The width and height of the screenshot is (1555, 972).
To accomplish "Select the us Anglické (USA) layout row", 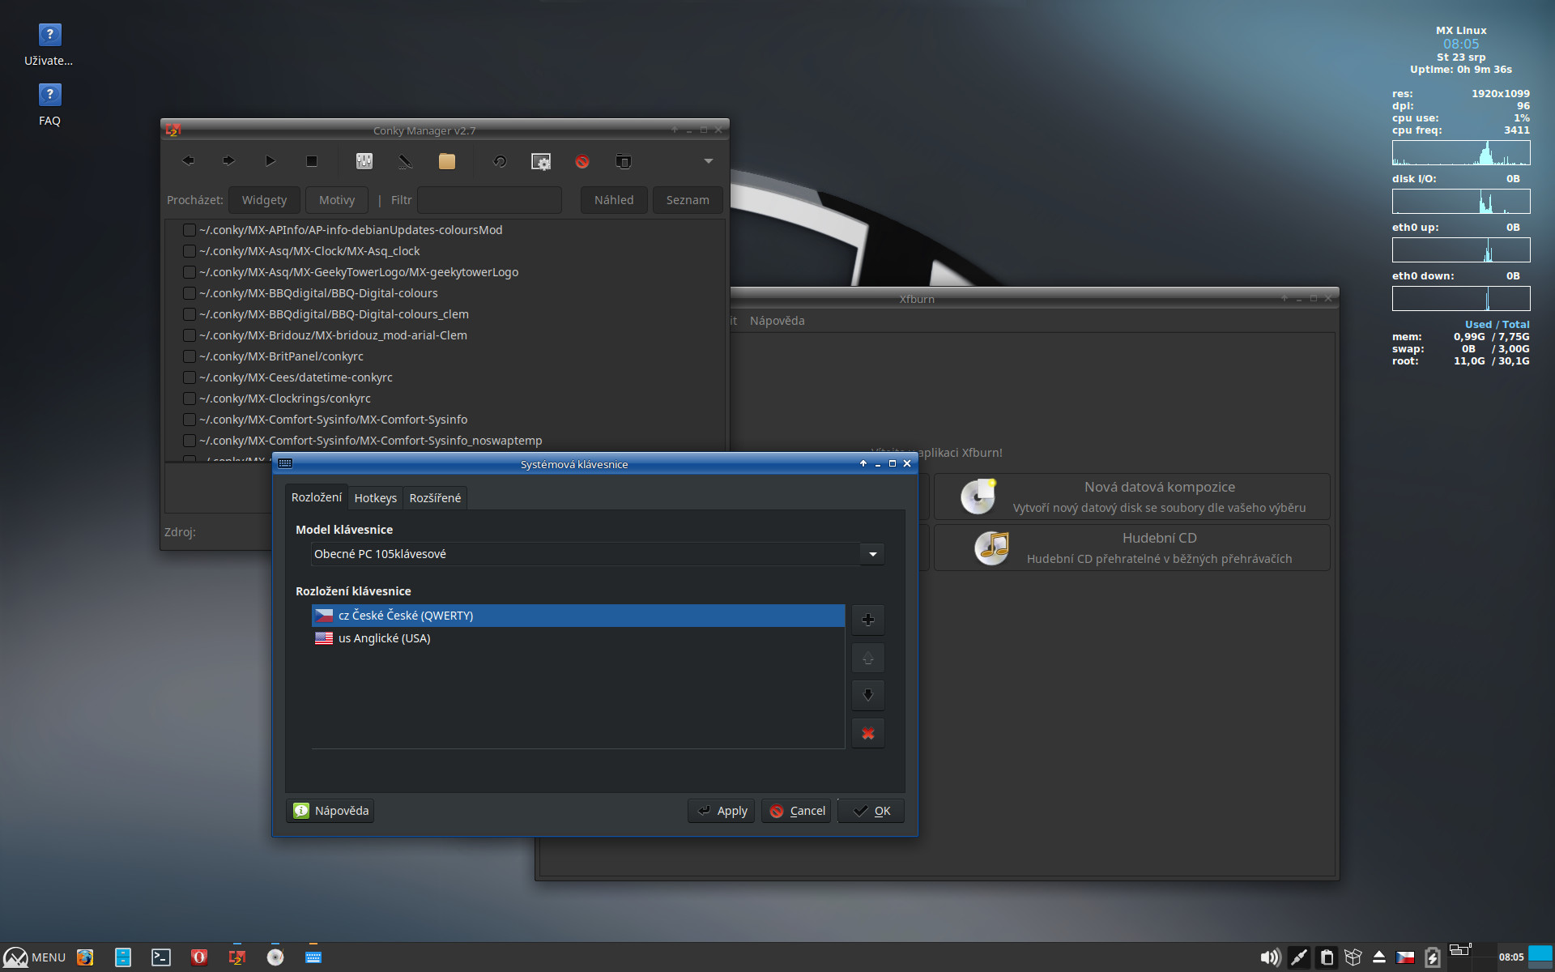I will [x=578, y=638].
